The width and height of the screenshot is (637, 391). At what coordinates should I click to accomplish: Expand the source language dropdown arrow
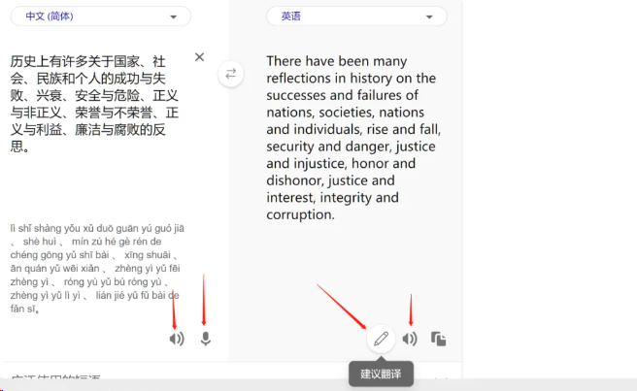point(174,17)
